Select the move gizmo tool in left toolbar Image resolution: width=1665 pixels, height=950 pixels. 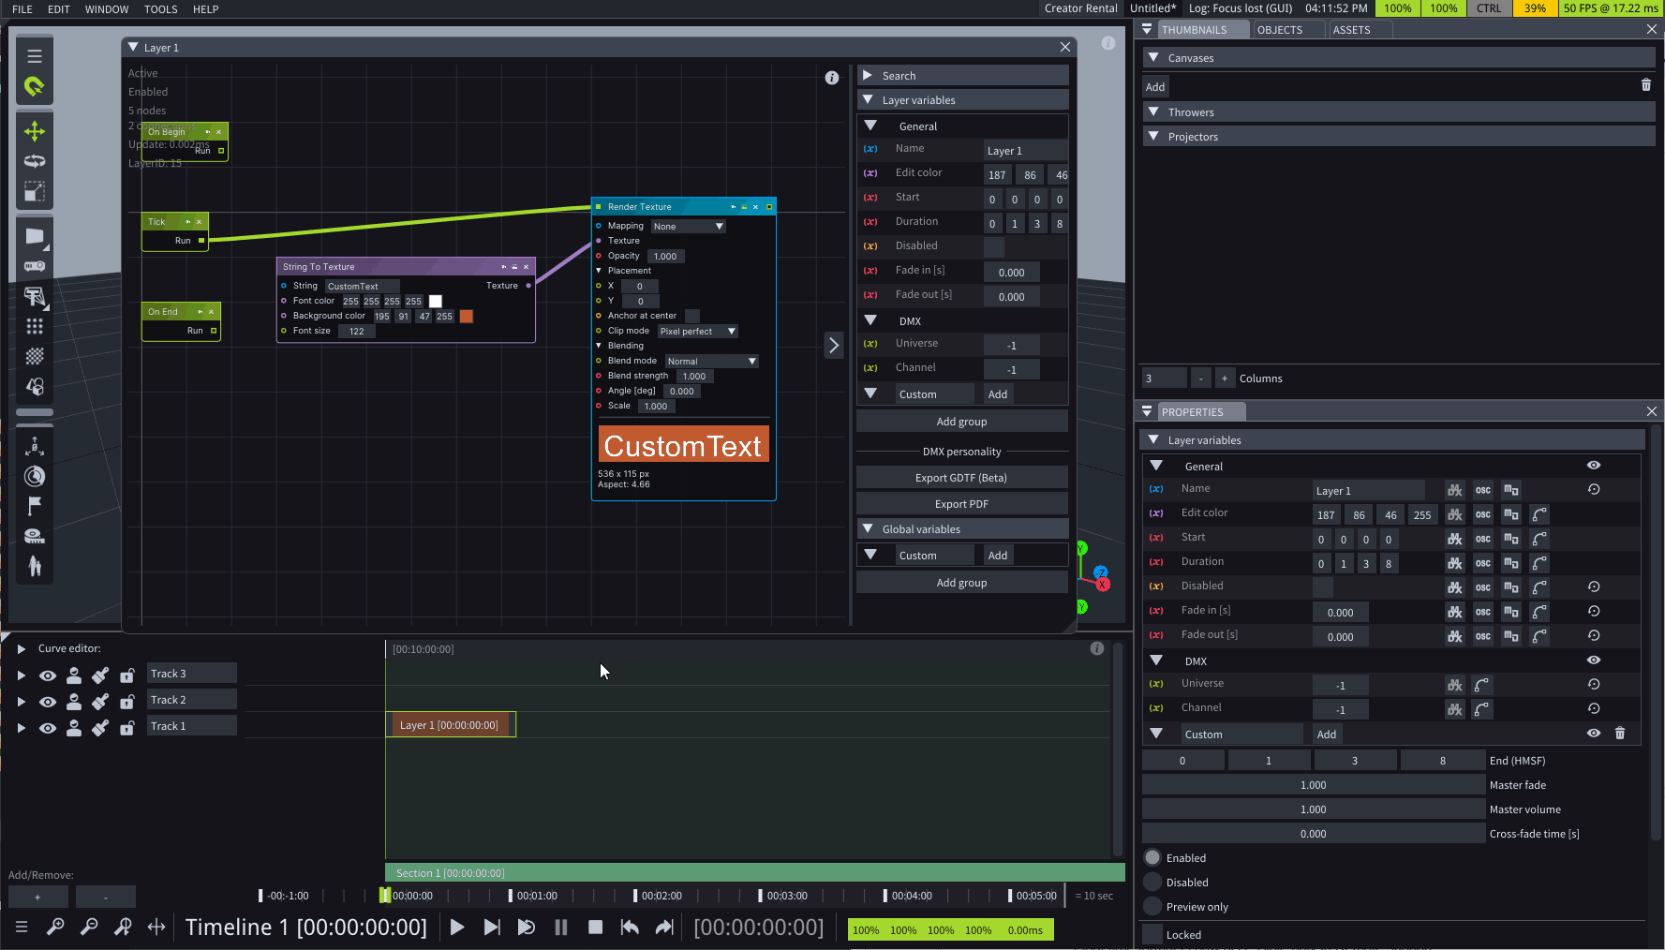35,131
